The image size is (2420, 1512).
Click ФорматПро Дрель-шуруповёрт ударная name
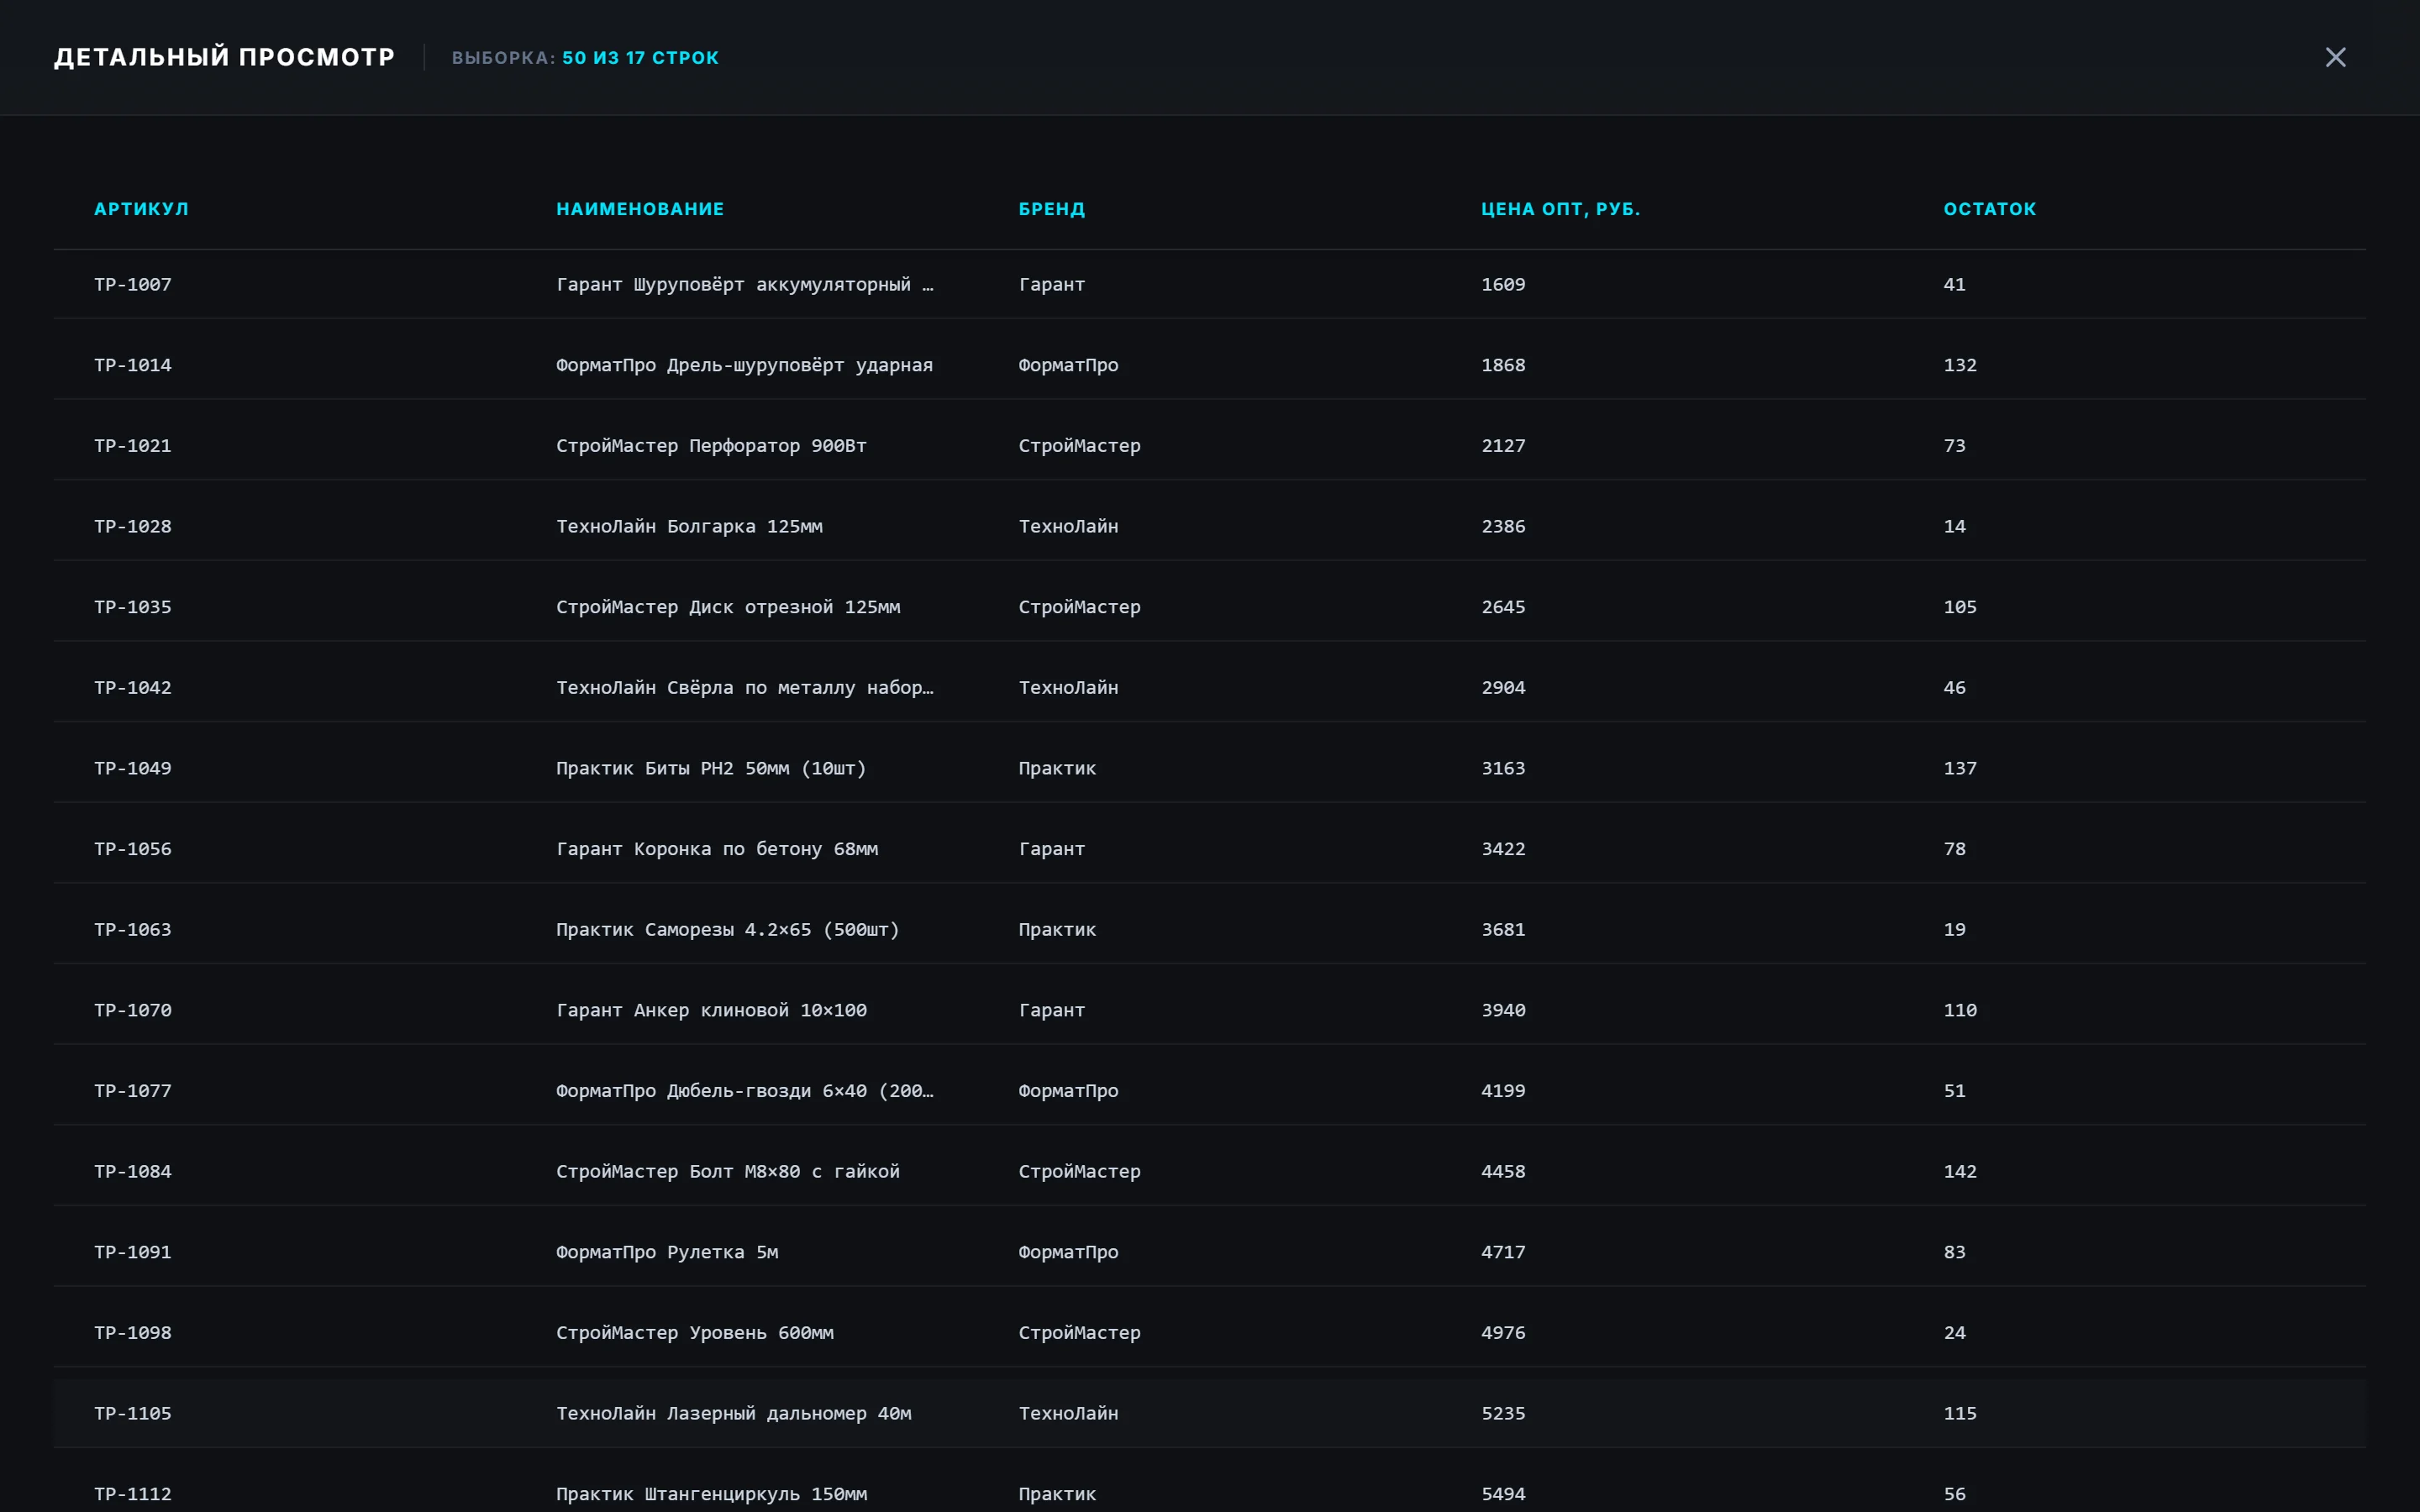pyautogui.click(x=745, y=365)
